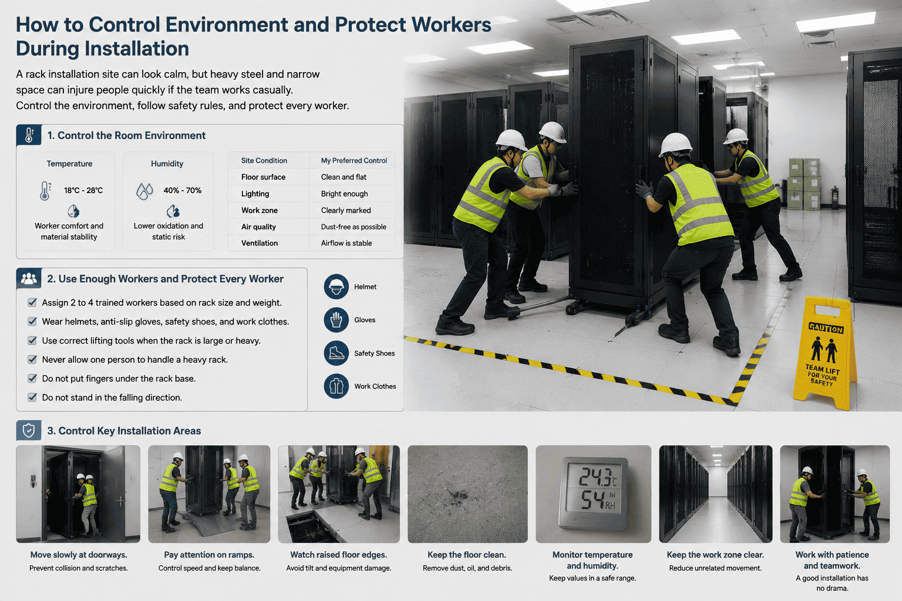Click the Work with patience and teamwork caption
This screenshot has height=601, width=902.
click(832, 560)
